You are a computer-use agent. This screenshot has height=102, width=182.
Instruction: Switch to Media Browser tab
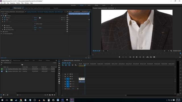[17, 60]
